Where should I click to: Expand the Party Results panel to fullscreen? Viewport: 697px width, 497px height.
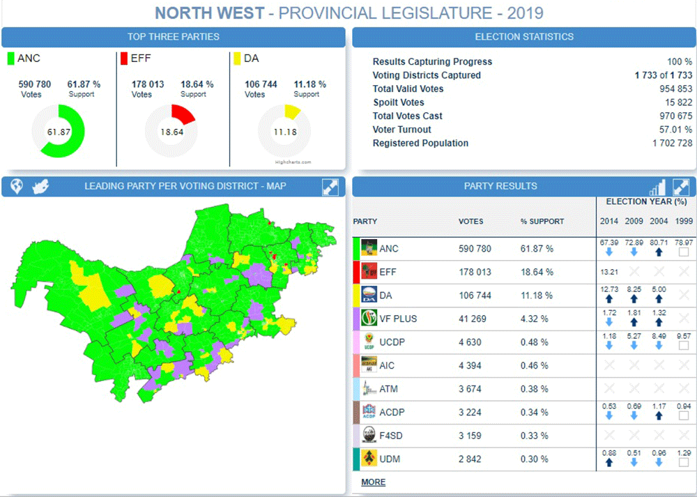(680, 186)
